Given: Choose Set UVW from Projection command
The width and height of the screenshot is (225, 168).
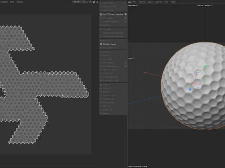Looking at the screenshot, I should tap(113, 14).
